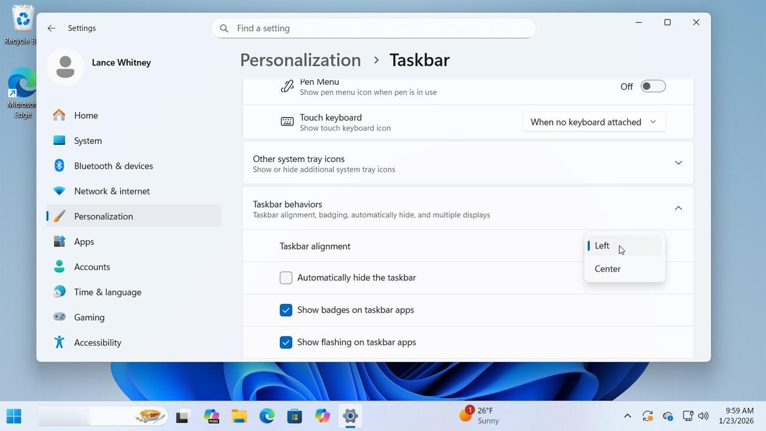Click the Time & language globe icon

(x=59, y=292)
